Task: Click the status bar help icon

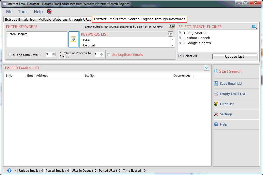Action: click(9, 170)
